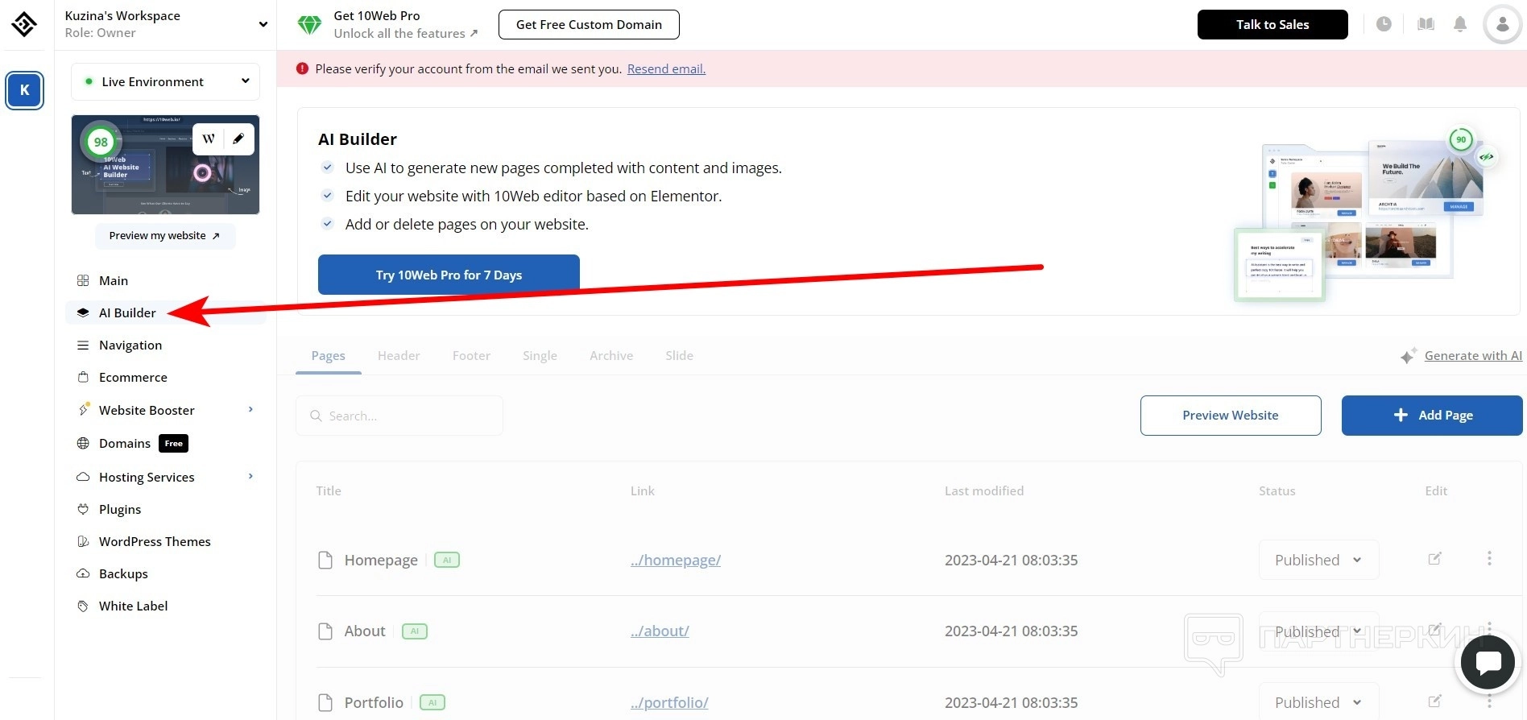Click the Resend email link
Screen dimensions: 1527x720
pyautogui.click(x=666, y=68)
